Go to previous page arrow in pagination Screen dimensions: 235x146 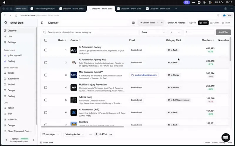(x=90, y=134)
